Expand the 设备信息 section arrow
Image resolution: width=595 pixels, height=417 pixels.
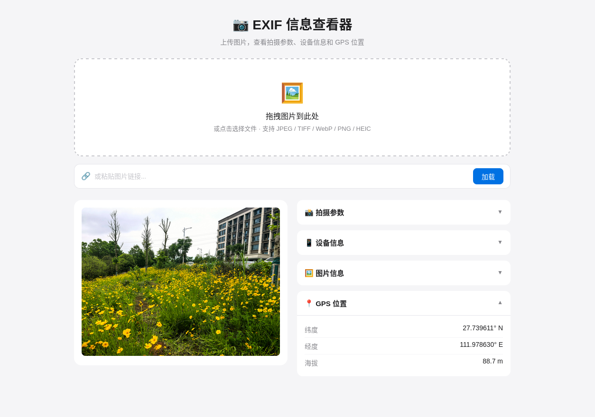500,242
